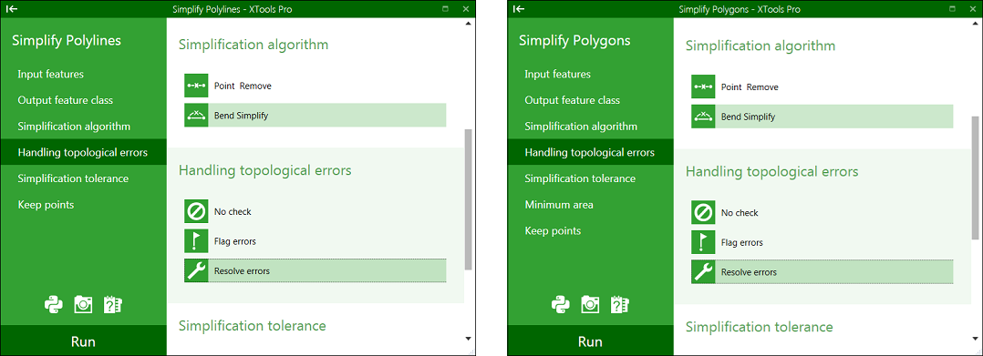983x356 pixels.
Task: Select Handling topological errors in Simplify Polylines sidebar
Action: 83,152
